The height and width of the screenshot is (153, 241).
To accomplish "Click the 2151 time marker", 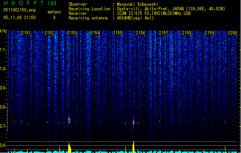I will click(x=26, y=33).
